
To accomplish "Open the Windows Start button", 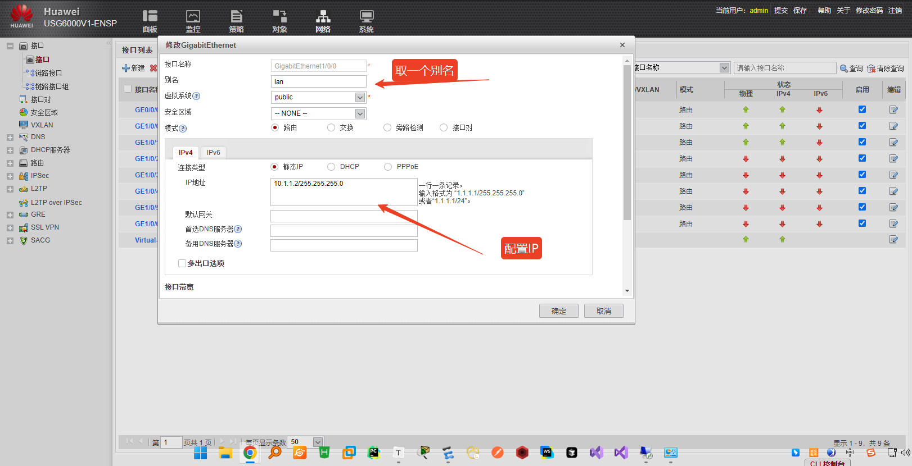I will (x=201, y=453).
